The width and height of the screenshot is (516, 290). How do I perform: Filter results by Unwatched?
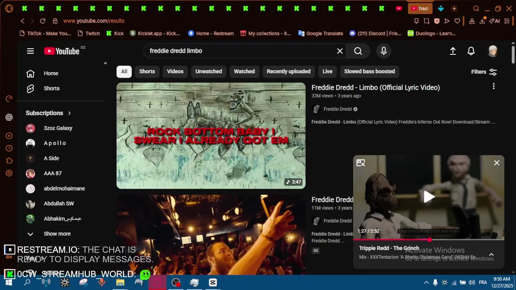click(x=208, y=71)
